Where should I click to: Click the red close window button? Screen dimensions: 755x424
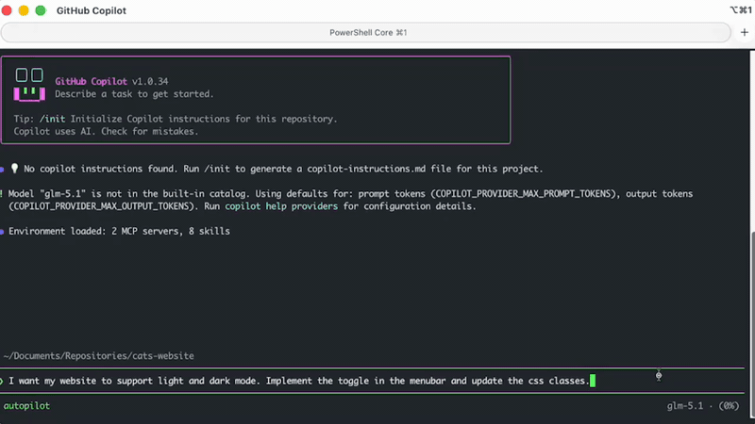coord(8,10)
